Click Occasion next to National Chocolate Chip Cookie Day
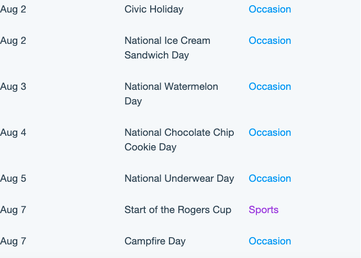Screen dimensions: 361x258 [x=269, y=133]
